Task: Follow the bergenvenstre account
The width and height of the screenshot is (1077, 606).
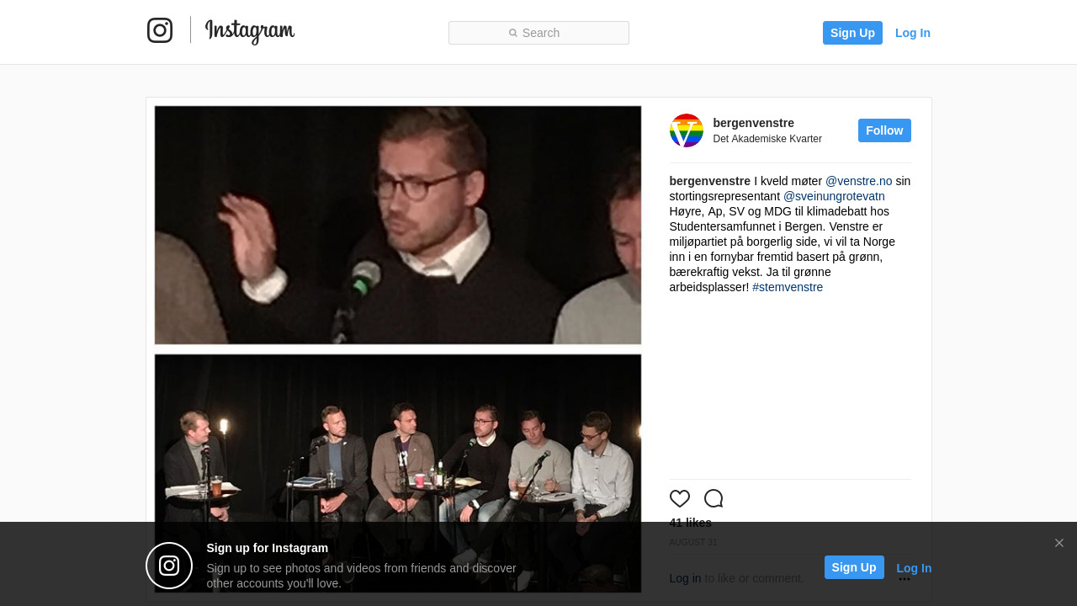Action: (884, 130)
